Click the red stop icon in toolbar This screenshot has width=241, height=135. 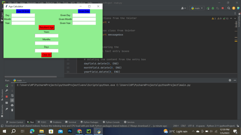223,8
